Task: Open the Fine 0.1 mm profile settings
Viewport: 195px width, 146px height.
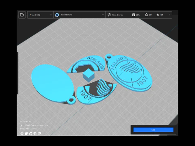Action: coord(115,15)
